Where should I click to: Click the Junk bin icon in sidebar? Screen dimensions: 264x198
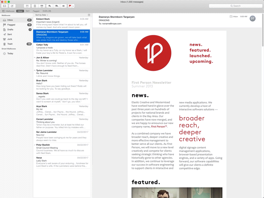[5, 39]
